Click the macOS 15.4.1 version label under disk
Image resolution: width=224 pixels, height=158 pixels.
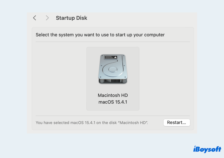pyautogui.click(x=113, y=102)
